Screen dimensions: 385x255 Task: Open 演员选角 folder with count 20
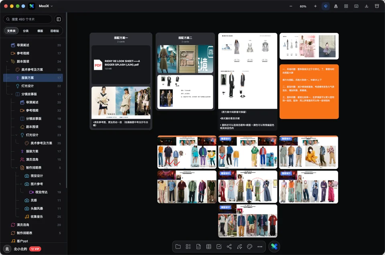pos(33,225)
